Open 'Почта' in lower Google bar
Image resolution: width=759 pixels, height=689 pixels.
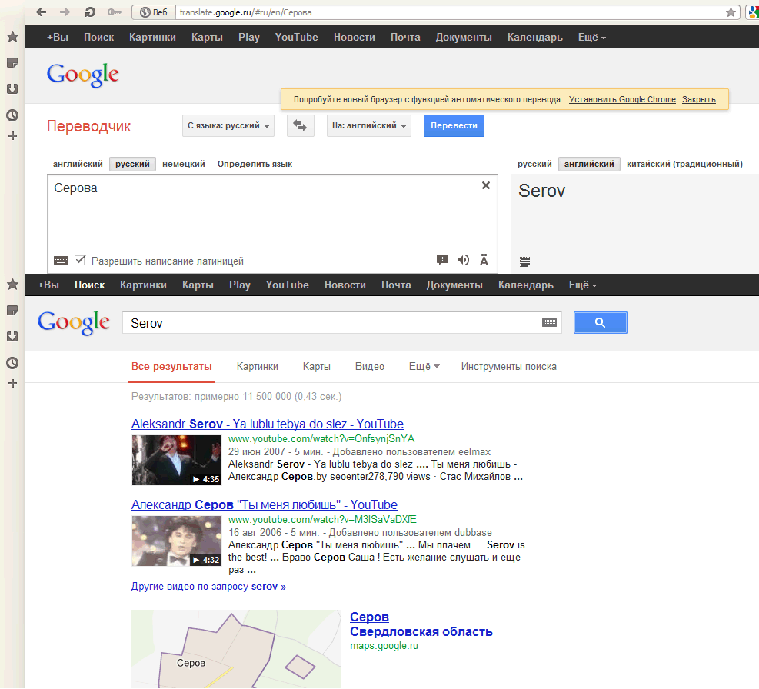click(396, 285)
